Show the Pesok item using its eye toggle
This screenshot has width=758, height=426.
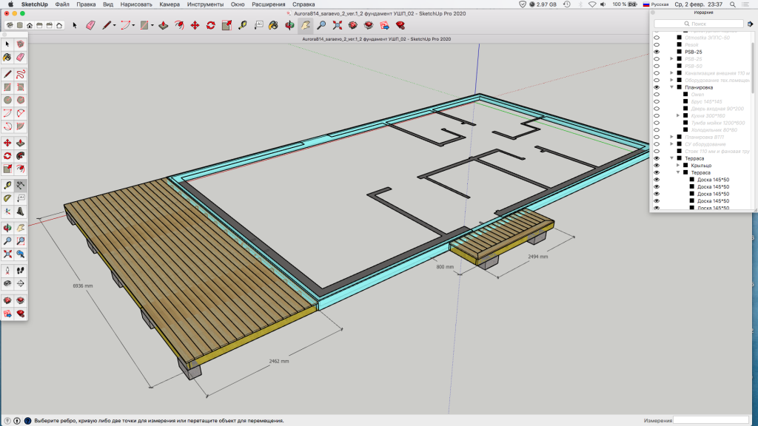click(x=657, y=44)
